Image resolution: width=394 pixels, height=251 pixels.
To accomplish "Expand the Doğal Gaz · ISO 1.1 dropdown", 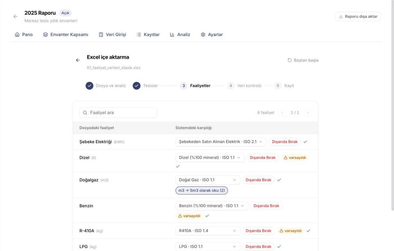I will [x=208, y=180].
